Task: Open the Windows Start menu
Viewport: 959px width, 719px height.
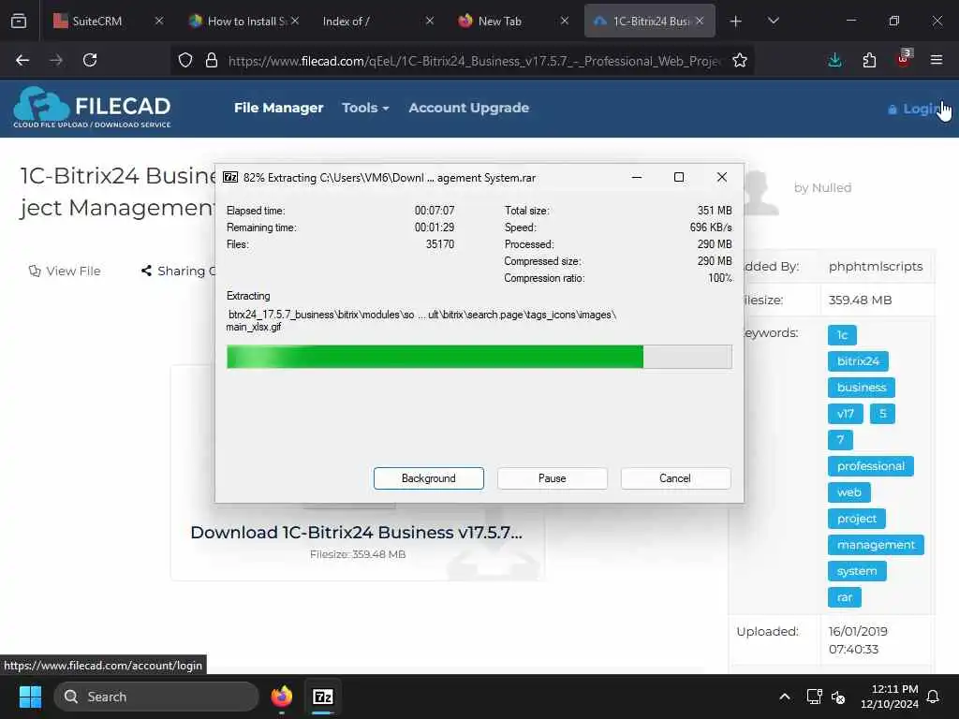Action: pos(30,697)
